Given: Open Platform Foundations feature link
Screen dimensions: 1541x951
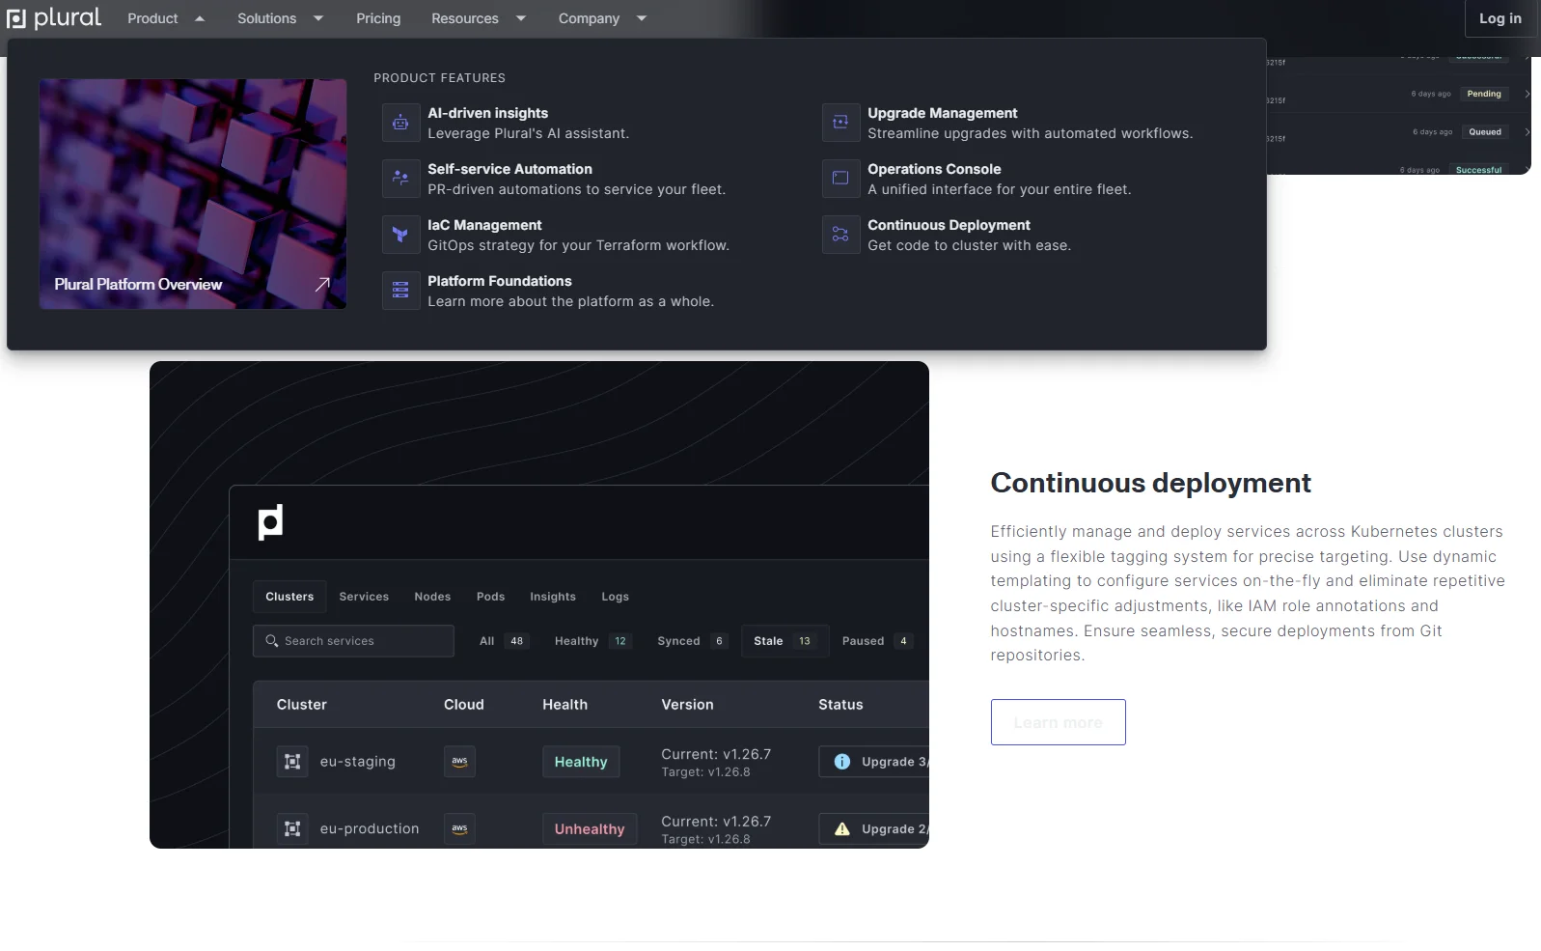Looking at the screenshot, I should [570, 291].
